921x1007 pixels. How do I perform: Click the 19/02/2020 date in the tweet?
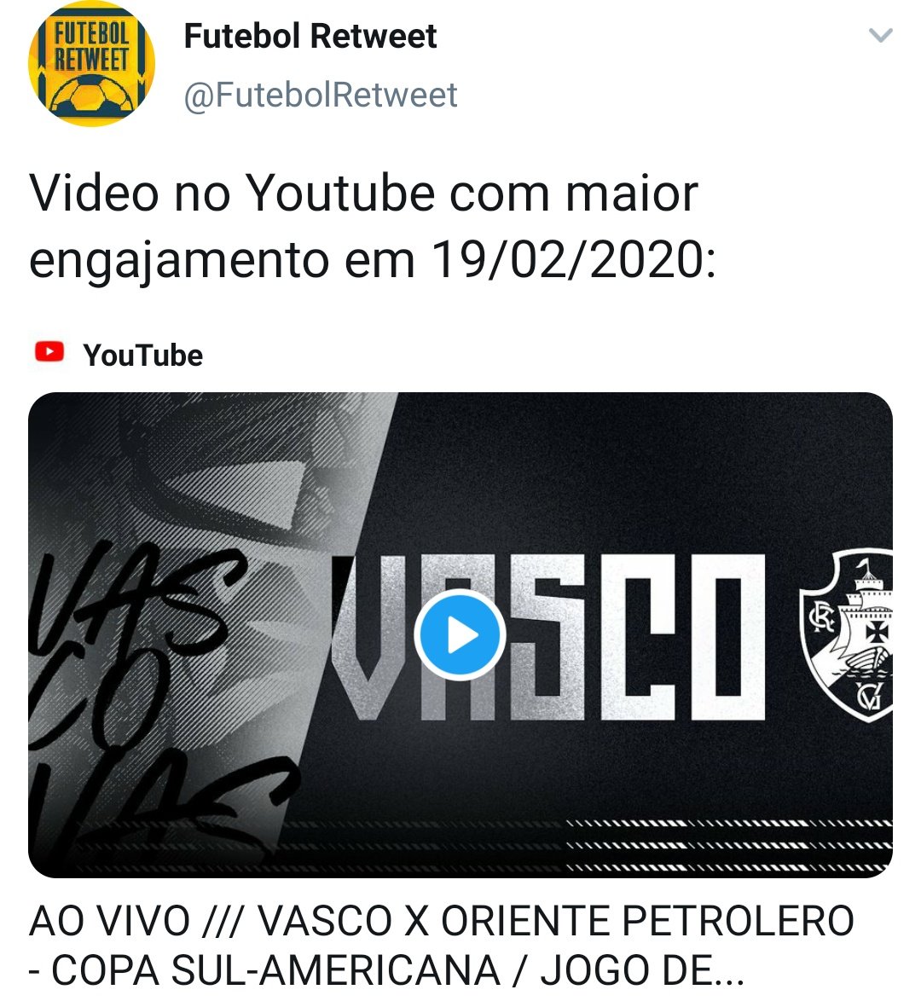point(573,260)
